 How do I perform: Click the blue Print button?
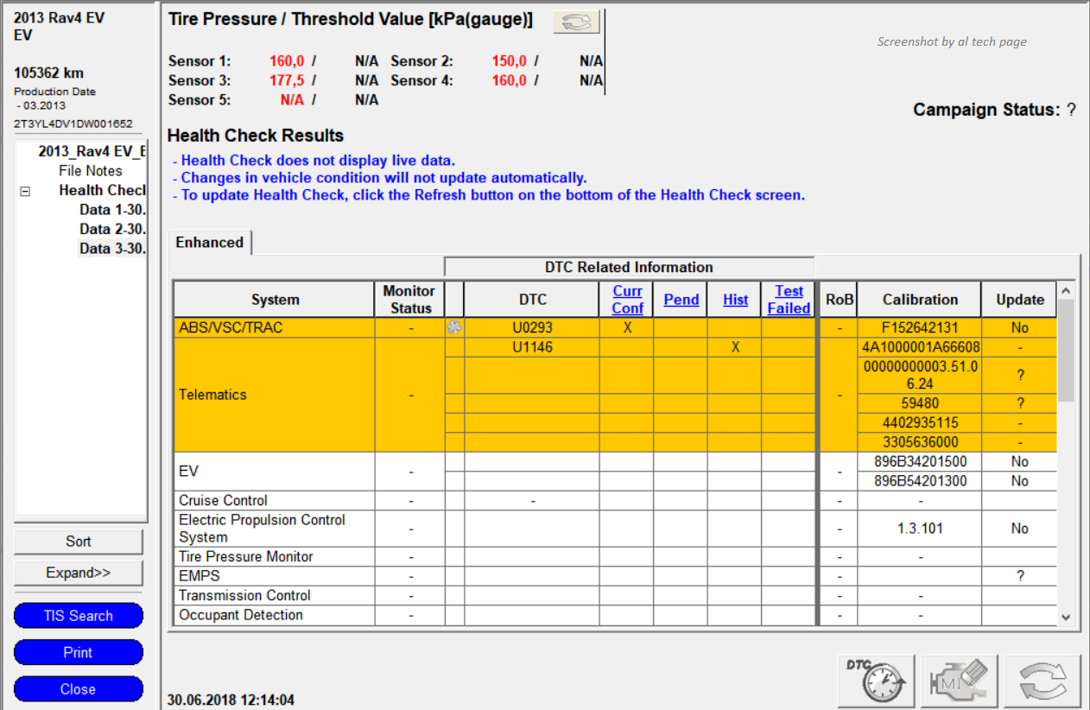tap(79, 653)
